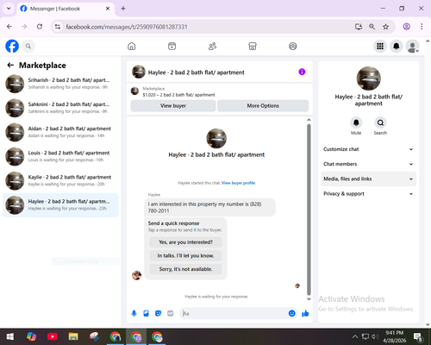Click the scroll down arrow in chat
This screenshot has height=345, width=431.
[309, 299]
